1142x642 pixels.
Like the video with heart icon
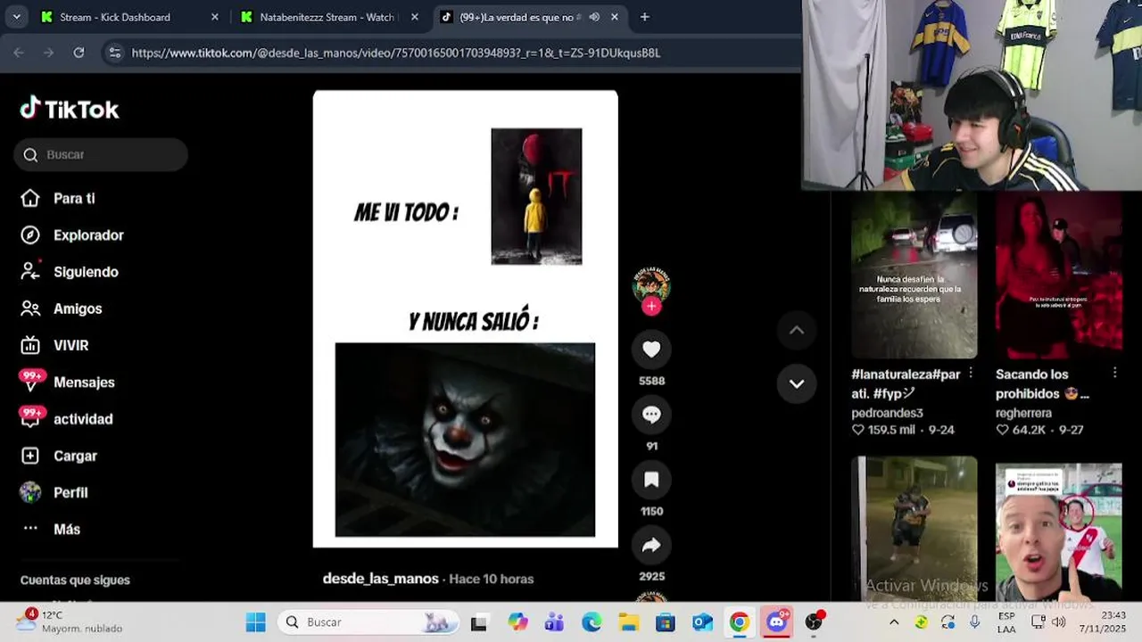pos(651,350)
